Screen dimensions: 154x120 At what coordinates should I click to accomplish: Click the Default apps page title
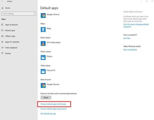(49, 8)
